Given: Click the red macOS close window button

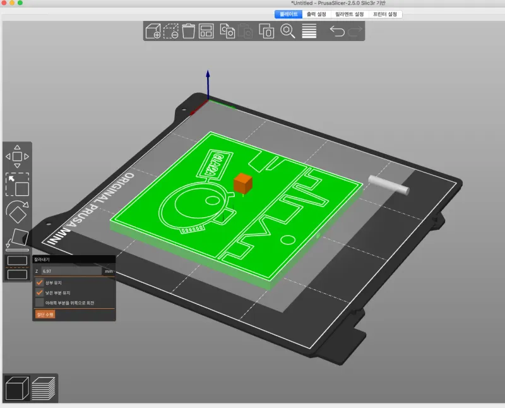Looking at the screenshot, I should tap(4, 3).
